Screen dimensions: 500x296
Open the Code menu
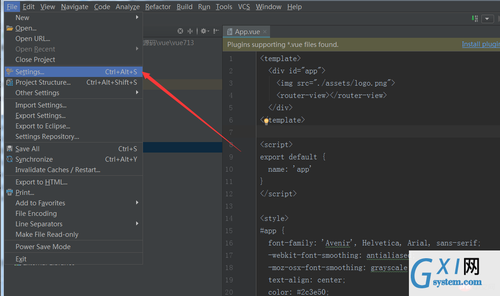click(102, 7)
